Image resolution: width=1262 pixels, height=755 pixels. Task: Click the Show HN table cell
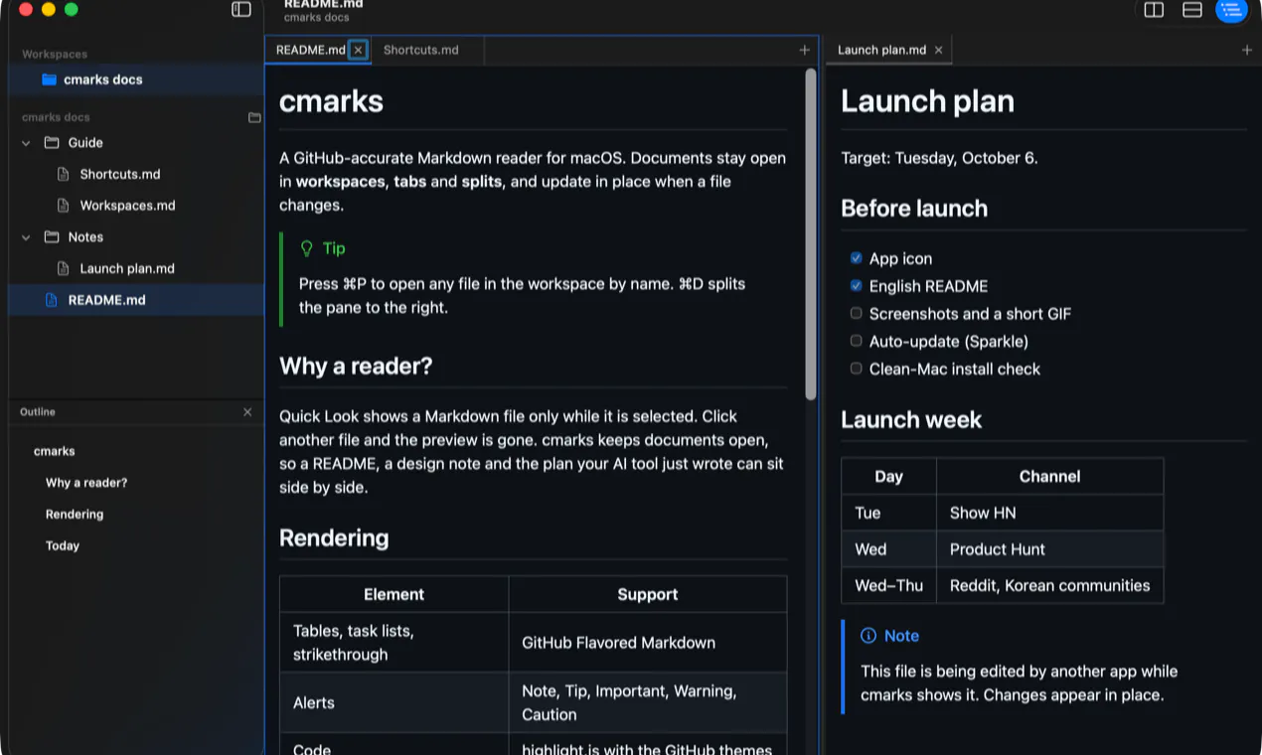[x=1049, y=513]
